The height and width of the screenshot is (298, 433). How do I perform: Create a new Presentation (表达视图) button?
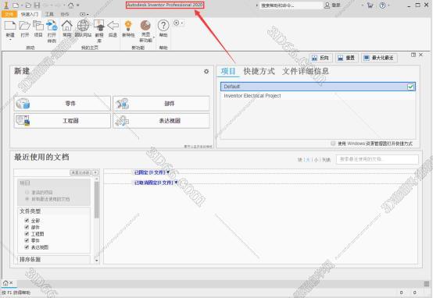161,121
